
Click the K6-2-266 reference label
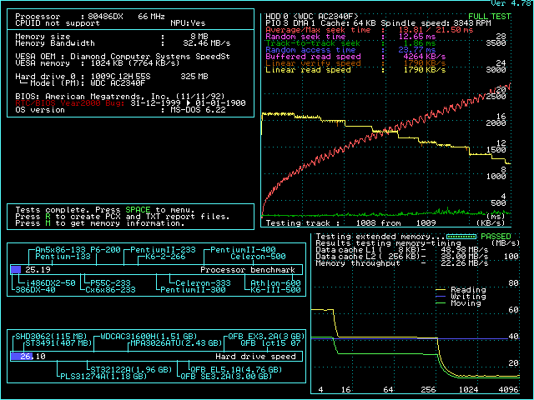coord(165,257)
